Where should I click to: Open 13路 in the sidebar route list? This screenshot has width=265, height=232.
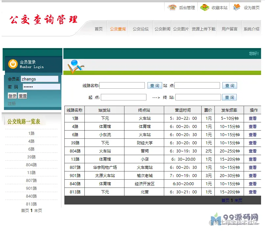(x=31, y=172)
